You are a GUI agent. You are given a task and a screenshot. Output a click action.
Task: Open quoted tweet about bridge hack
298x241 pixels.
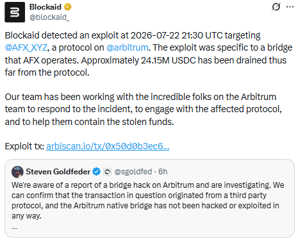149,198
